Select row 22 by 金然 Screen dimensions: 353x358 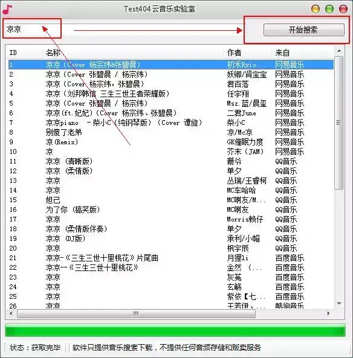coord(171,267)
